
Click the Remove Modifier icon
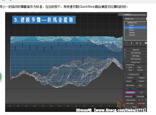click(x=141, y=43)
